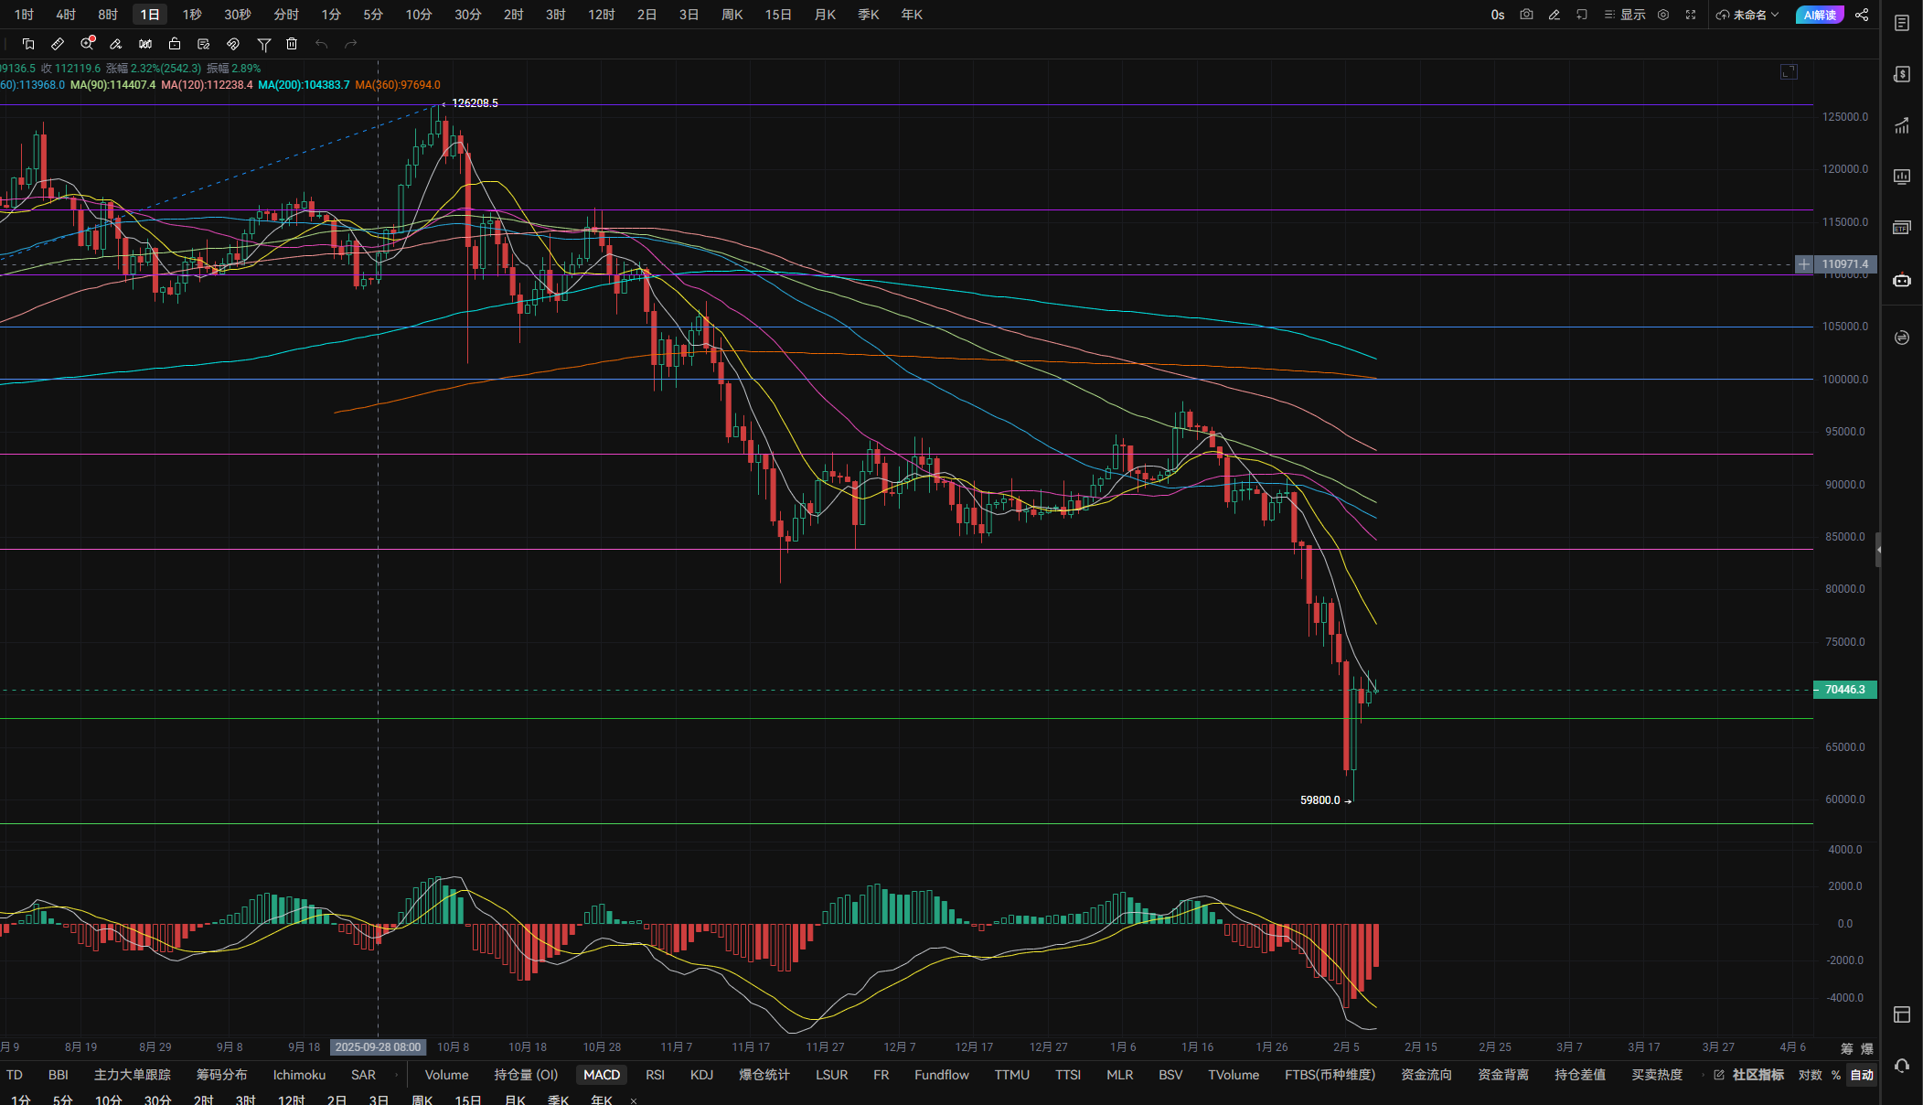Toggle logarithmic scale 对数
1923x1105 pixels.
point(1810,1075)
